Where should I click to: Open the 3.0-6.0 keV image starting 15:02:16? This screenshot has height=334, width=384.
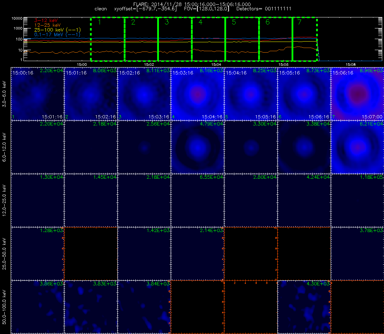[144, 94]
